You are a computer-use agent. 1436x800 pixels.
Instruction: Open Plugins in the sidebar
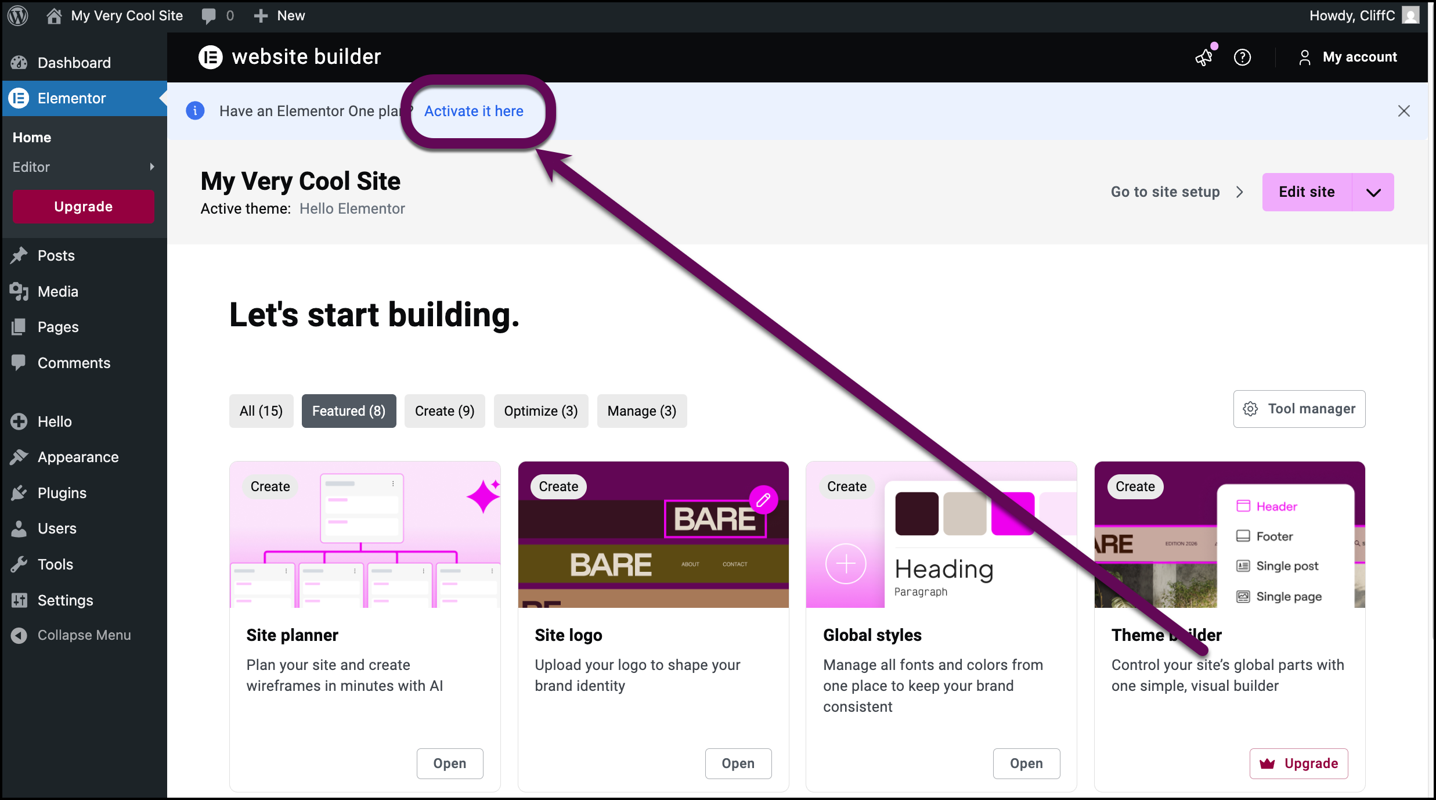[62, 493]
